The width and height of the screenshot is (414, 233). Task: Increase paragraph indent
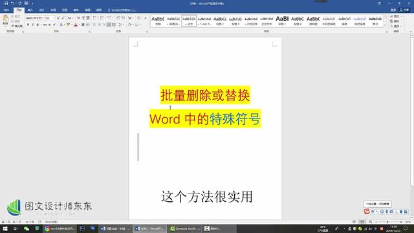(x=123, y=18)
